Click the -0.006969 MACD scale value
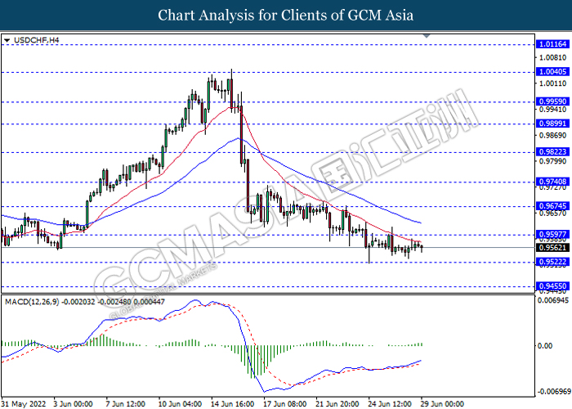Screen dimensions: 572x409 coord(553,392)
